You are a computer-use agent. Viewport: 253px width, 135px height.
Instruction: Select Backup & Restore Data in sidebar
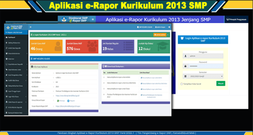[x=16, y=113]
